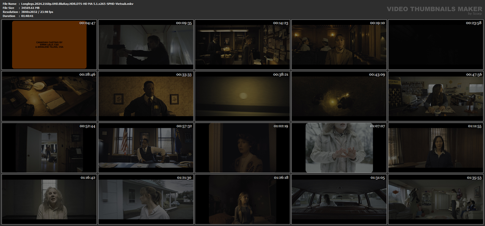The height and width of the screenshot is (226, 485).
Task: Select the thumbnail at 00:09:35
Action: (x=146, y=45)
